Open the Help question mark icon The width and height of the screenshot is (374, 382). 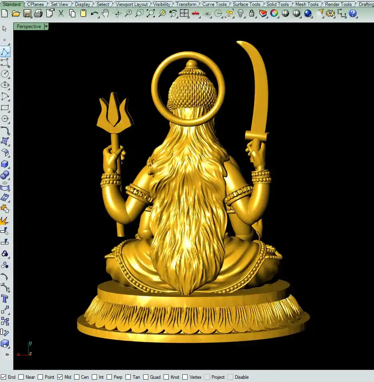click(x=353, y=13)
